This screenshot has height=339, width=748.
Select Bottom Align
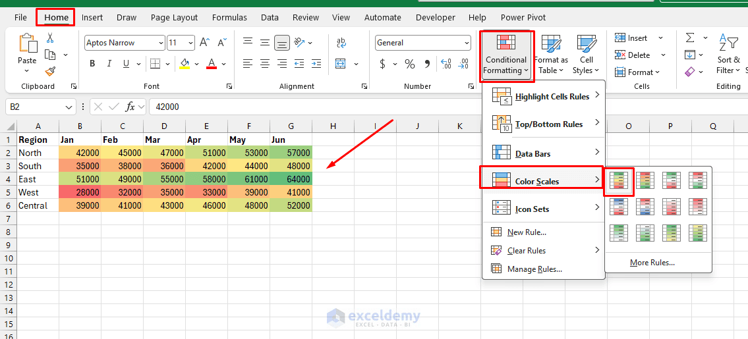pyautogui.click(x=283, y=43)
